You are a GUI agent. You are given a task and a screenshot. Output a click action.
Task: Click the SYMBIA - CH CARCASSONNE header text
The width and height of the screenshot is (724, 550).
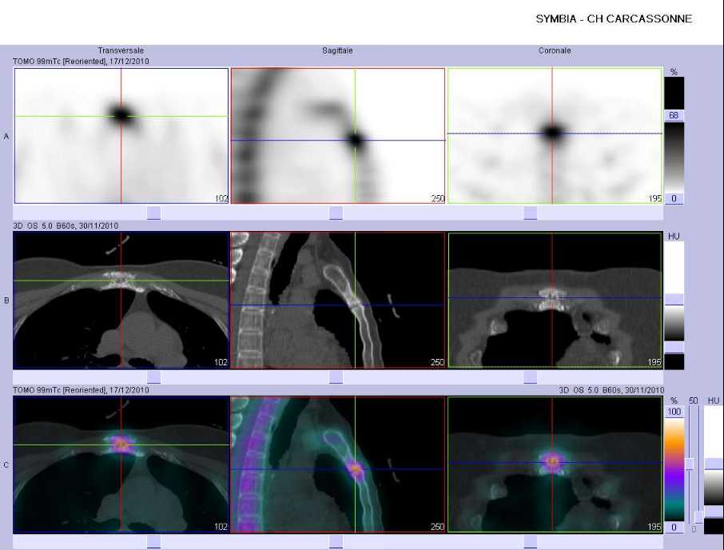pyautogui.click(x=614, y=19)
